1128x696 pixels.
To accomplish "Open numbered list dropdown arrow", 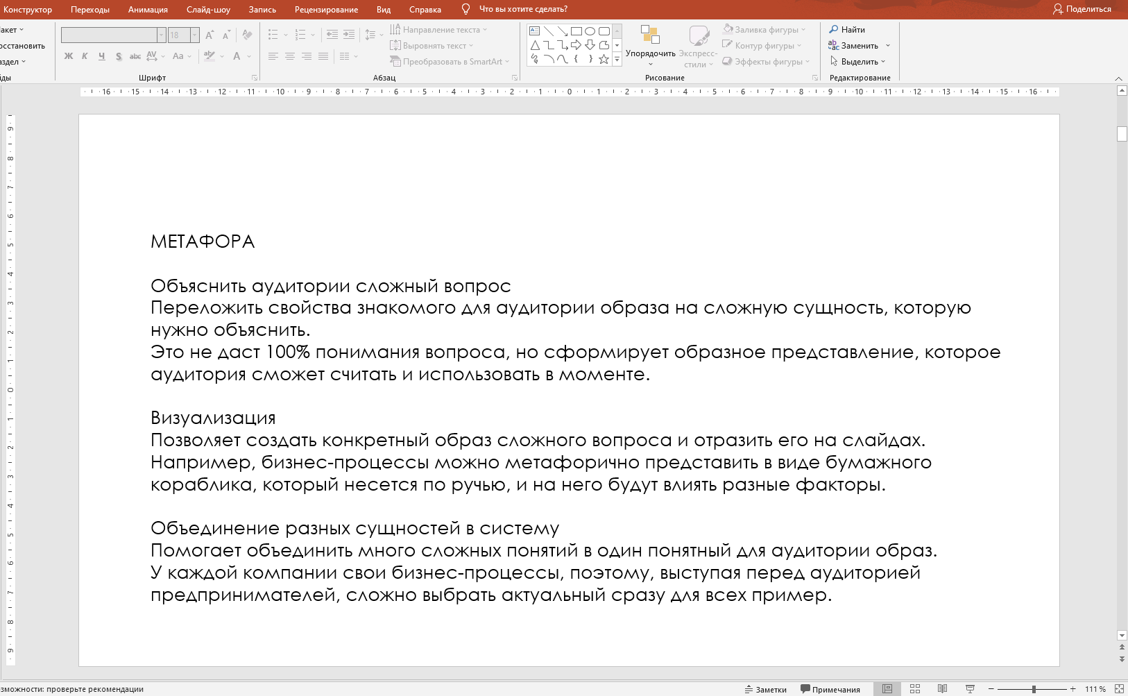I will pos(313,35).
